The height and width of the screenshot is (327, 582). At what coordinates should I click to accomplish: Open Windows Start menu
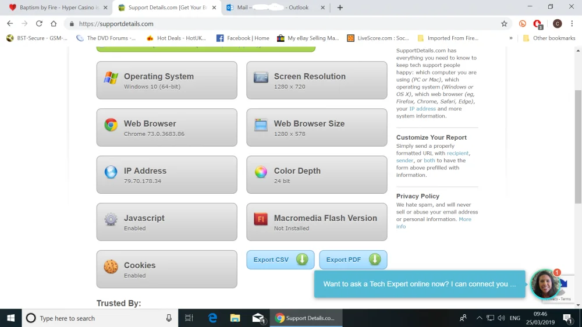click(x=10, y=318)
